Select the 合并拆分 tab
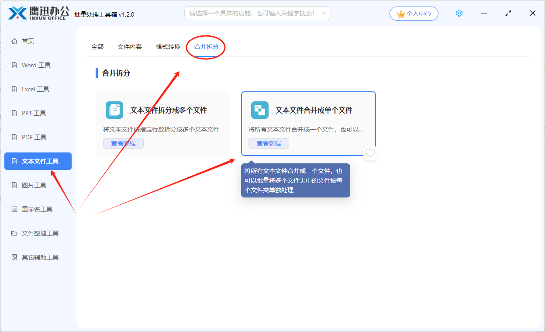 207,47
